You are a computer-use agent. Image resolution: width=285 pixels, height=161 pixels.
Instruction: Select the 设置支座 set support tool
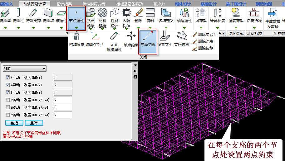[165, 39]
